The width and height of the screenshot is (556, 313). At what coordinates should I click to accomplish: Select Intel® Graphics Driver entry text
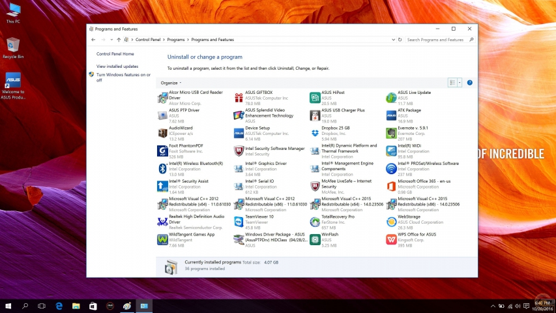266,164
